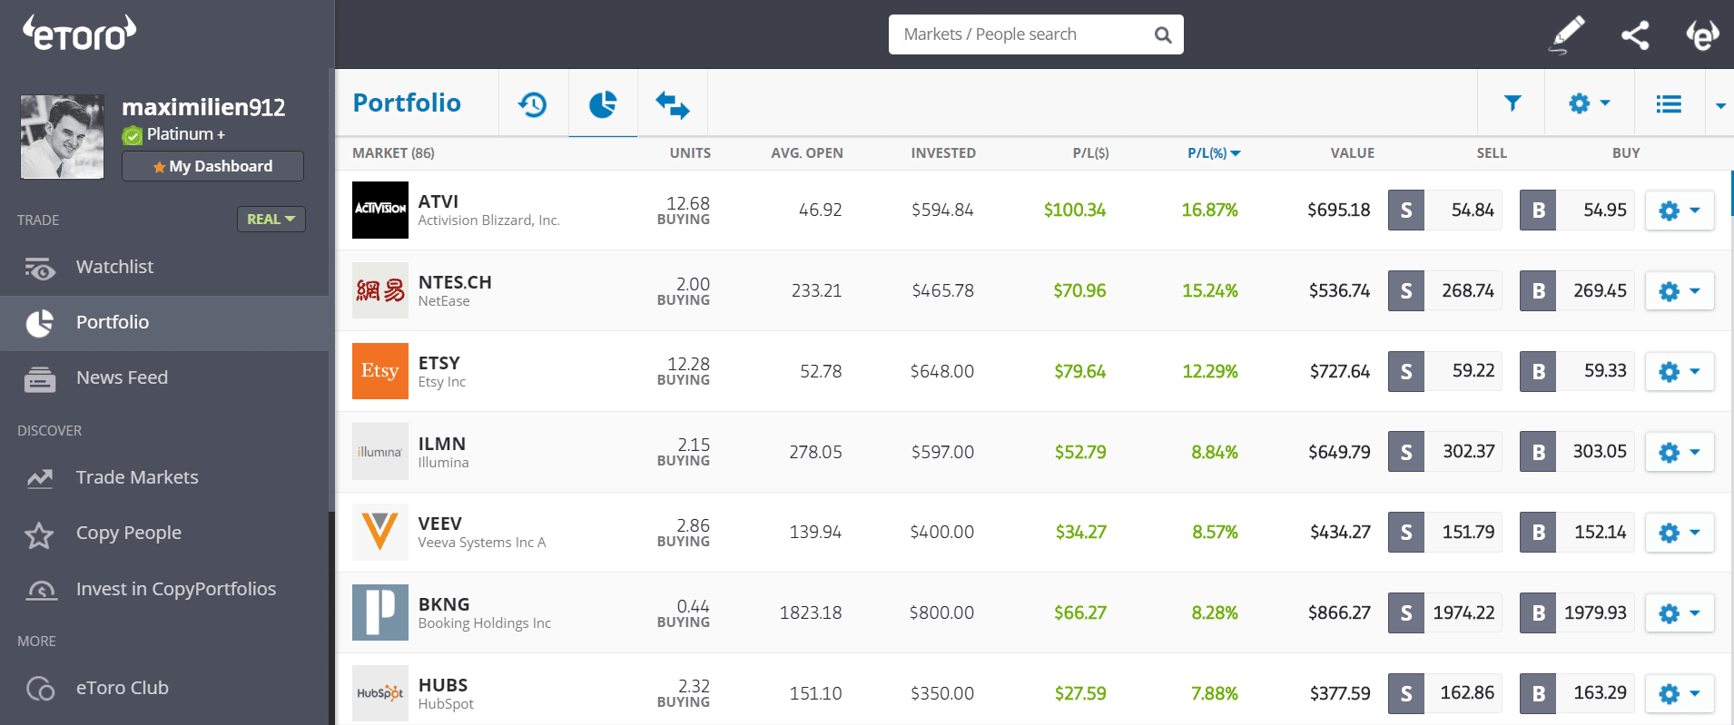The width and height of the screenshot is (1734, 725).
Task: Click the search magnifier icon
Action: coord(1163,34)
